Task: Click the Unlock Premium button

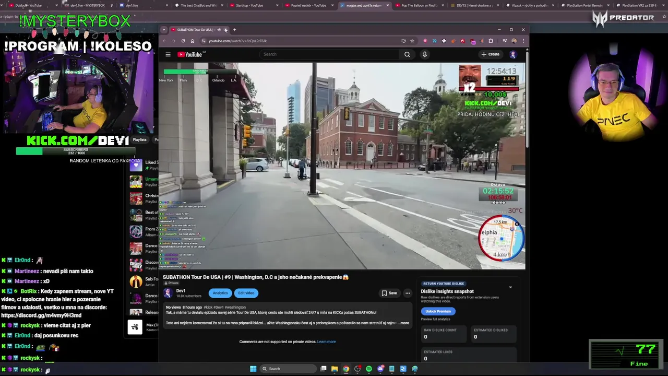Action: (x=438, y=311)
